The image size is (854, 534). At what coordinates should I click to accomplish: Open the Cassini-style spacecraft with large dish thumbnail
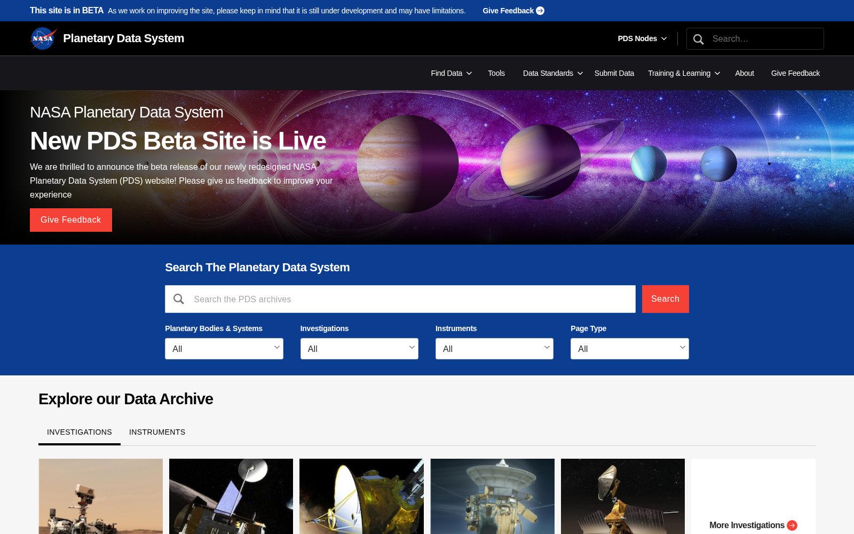[493, 497]
